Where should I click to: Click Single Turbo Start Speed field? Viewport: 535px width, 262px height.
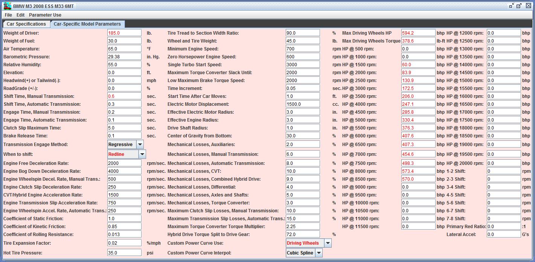303,65
